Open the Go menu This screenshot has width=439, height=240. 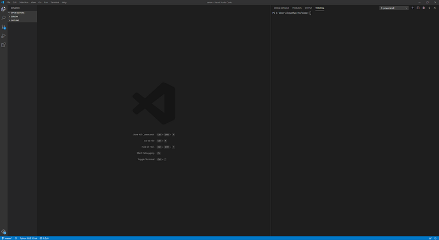click(40, 2)
